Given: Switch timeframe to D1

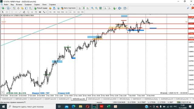Looking at the screenshot, I should pos(75,12).
